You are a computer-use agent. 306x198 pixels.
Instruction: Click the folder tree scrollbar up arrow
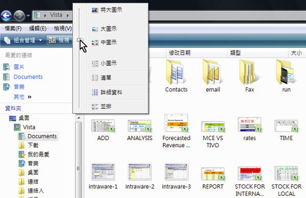79,118
